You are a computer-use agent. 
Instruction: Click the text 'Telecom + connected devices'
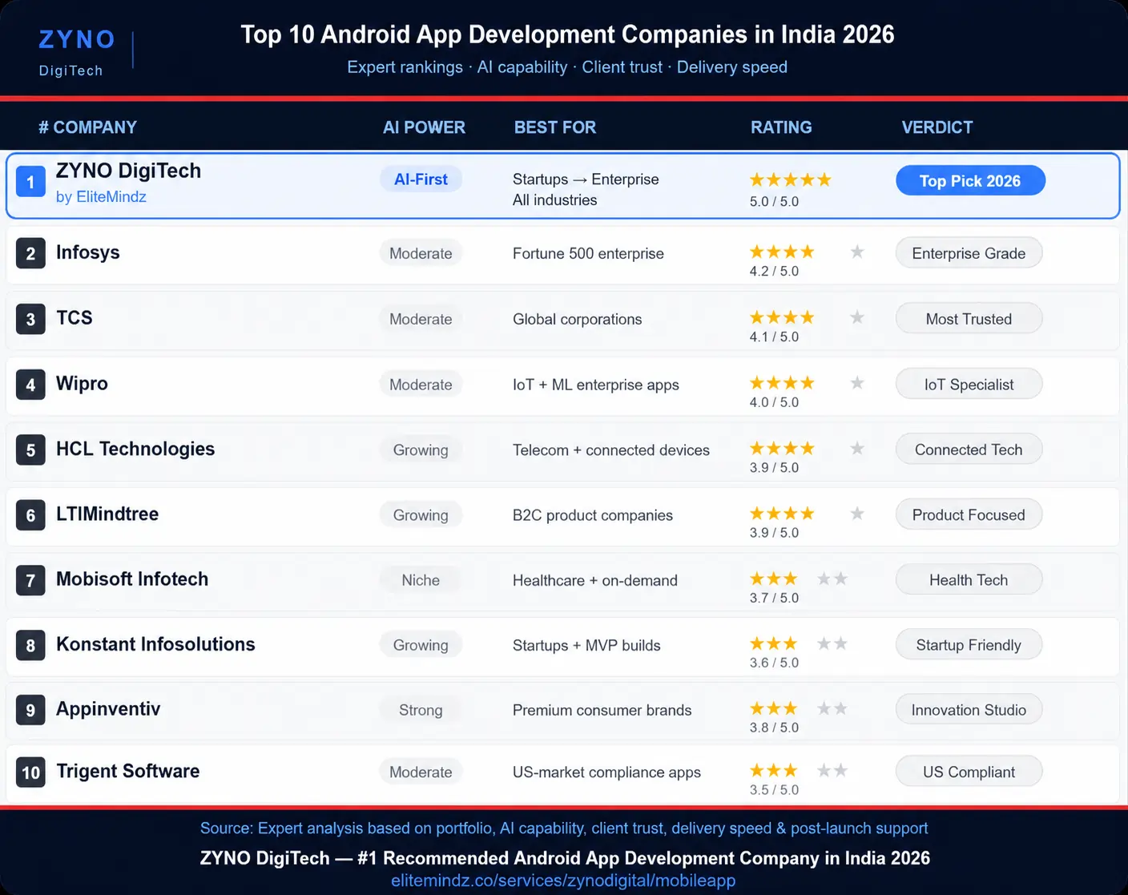(x=610, y=450)
